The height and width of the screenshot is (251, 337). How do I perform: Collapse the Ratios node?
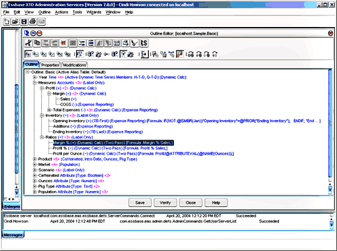(42, 137)
